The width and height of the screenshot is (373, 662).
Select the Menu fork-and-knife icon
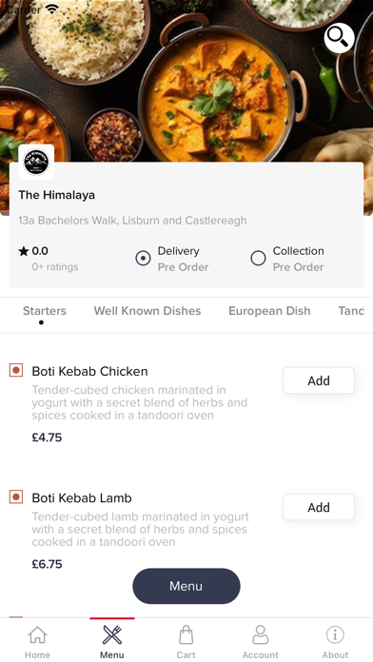coord(112,635)
